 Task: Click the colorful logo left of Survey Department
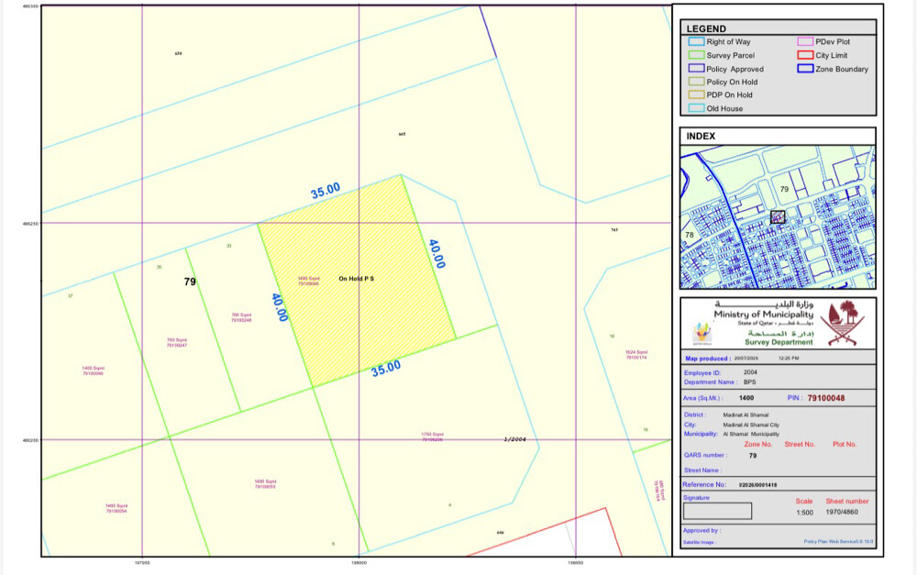pyautogui.click(x=702, y=332)
